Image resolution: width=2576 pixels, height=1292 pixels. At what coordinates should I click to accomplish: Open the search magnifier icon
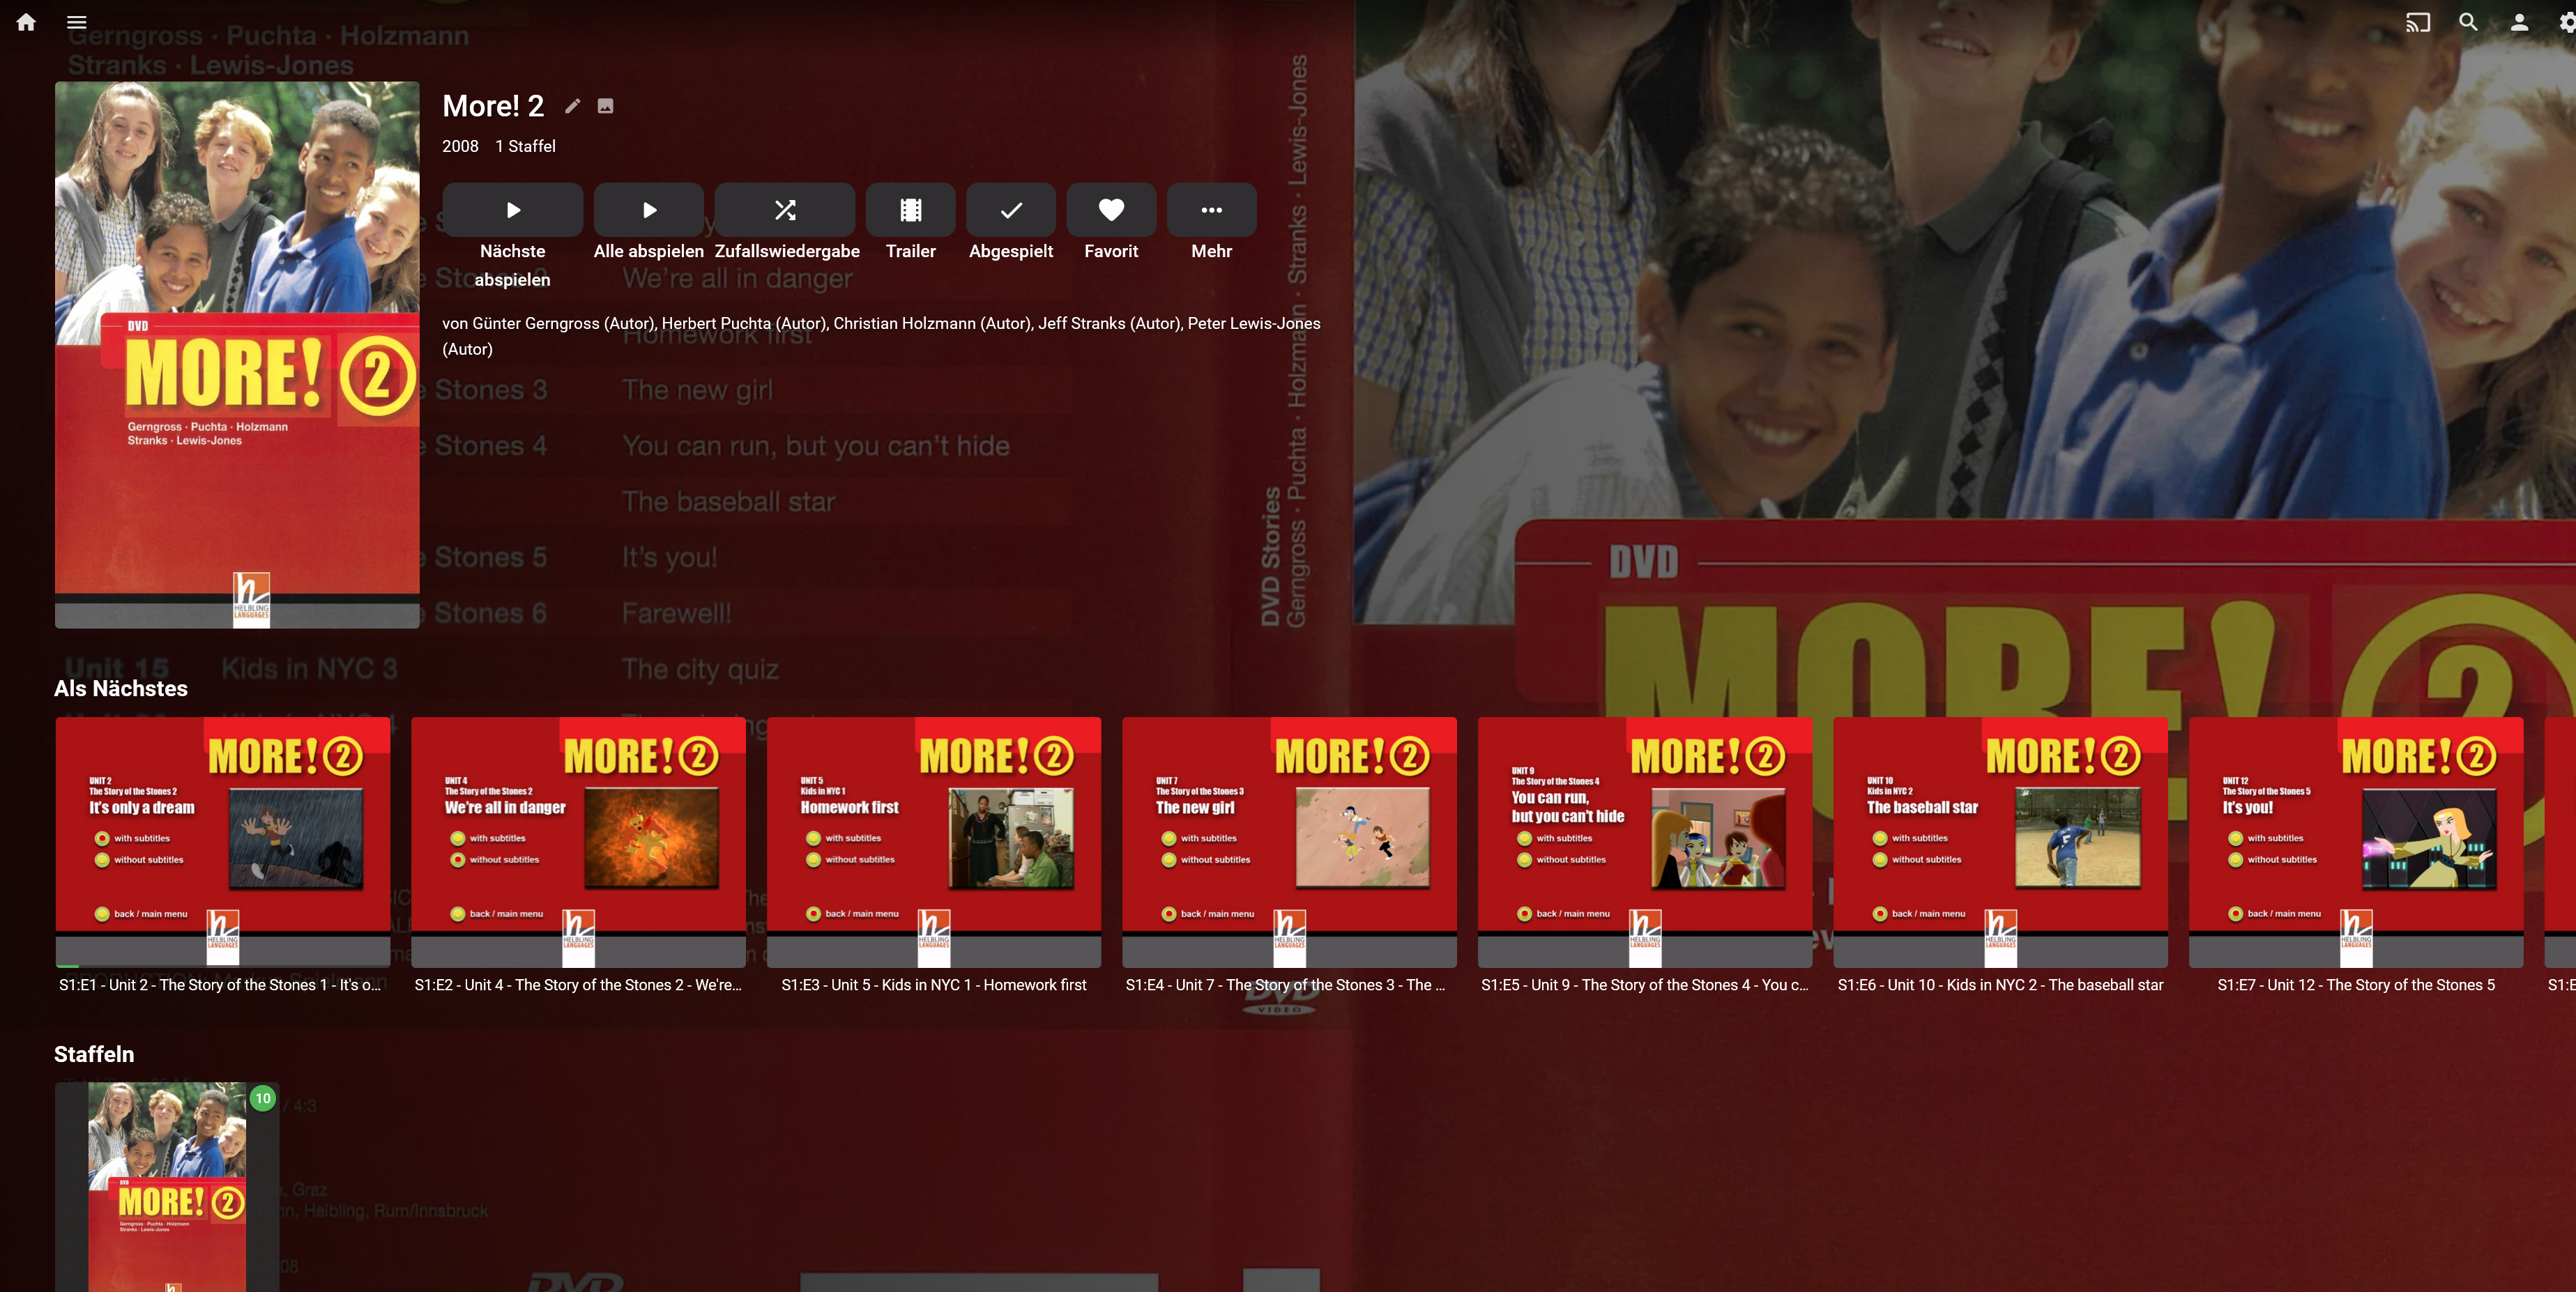click(x=2468, y=22)
